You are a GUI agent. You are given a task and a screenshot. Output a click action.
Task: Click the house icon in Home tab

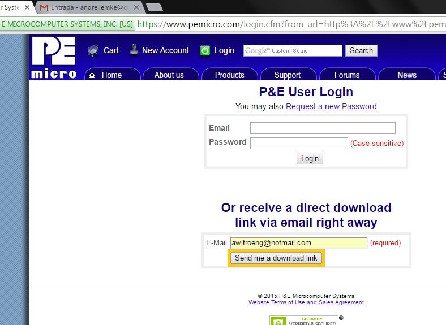[x=92, y=75]
